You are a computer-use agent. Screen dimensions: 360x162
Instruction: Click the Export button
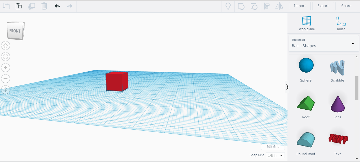point(323,6)
